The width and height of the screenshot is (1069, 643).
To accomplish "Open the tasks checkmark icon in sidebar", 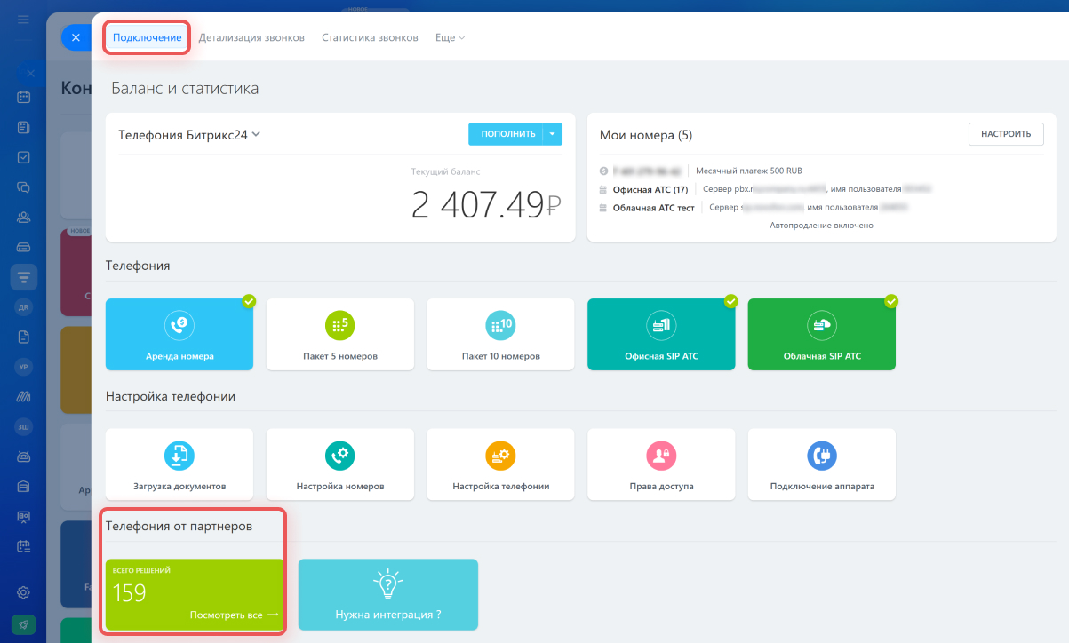I will click(x=24, y=157).
